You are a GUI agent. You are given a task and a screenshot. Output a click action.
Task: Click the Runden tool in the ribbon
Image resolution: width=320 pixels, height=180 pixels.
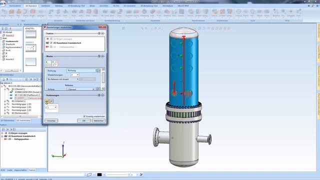pos(129,13)
